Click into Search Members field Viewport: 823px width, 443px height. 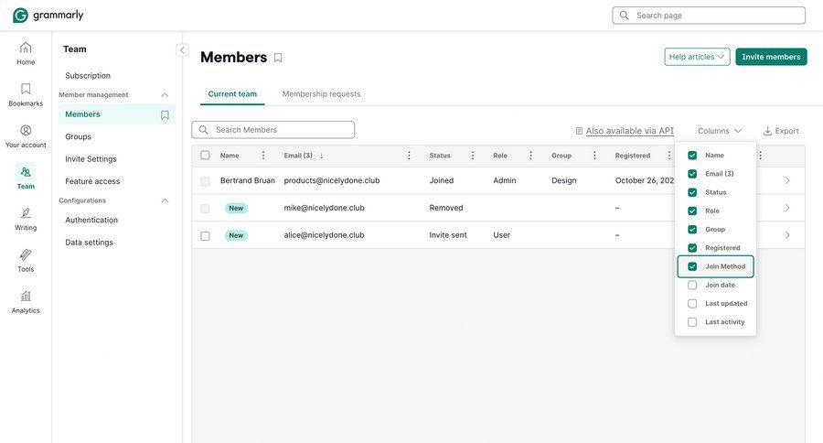pyautogui.click(x=273, y=130)
